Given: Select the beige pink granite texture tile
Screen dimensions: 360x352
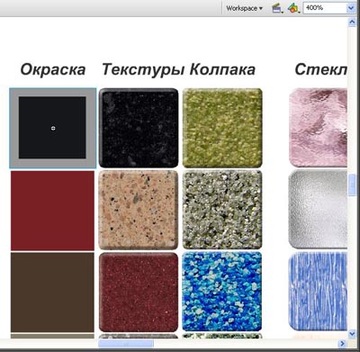Looking at the screenshot, I should tap(139, 210).
